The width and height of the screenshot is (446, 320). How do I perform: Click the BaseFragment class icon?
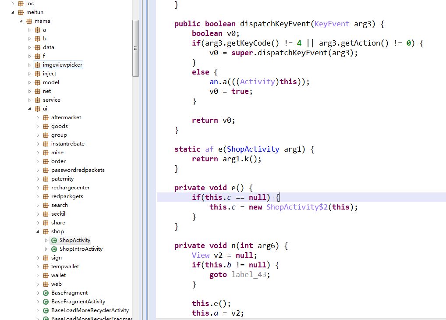tap(46, 293)
